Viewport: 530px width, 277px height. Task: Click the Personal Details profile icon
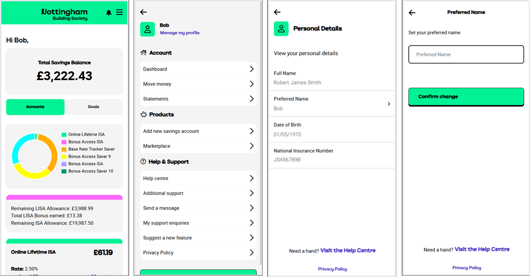click(x=281, y=28)
